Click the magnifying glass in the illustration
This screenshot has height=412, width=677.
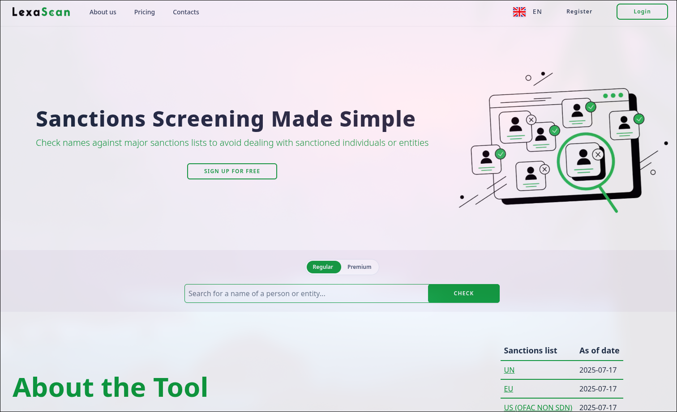[x=586, y=161]
